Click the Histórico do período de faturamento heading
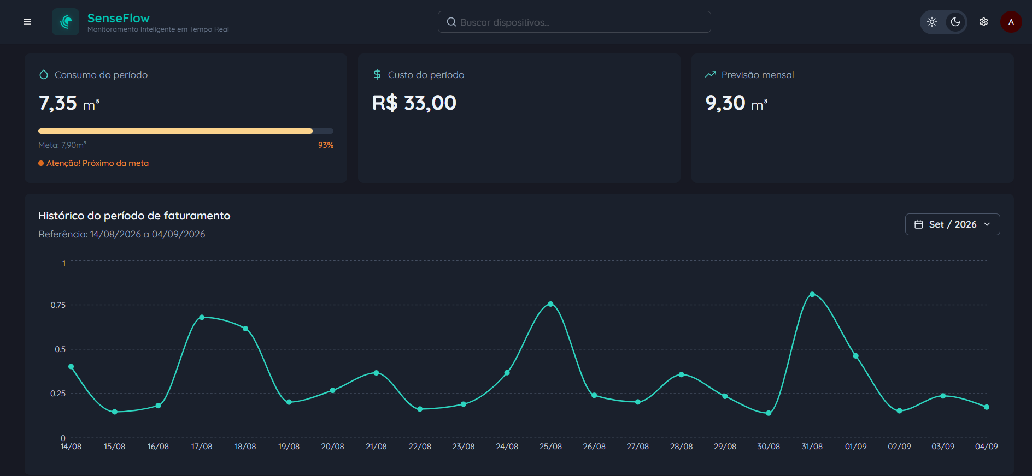 coord(134,216)
